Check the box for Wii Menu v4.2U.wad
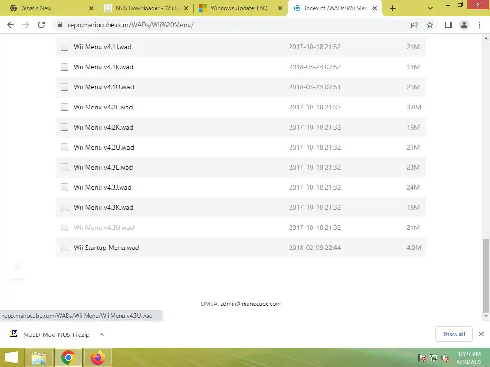The image size is (490, 367). (65, 147)
